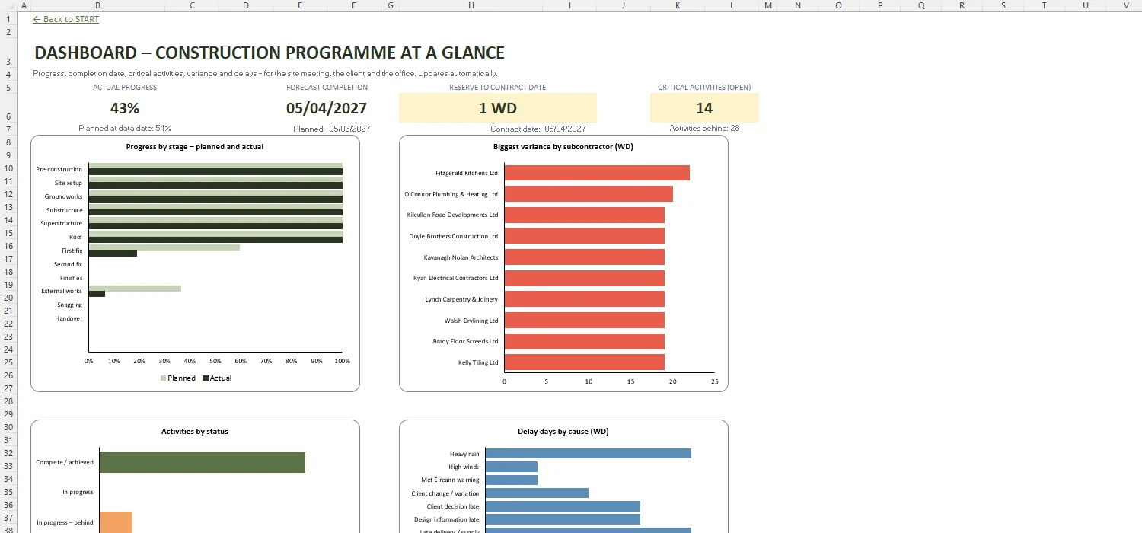1142x533 pixels.
Task: Select the Delay days by cause chart title
Action: [563, 431]
